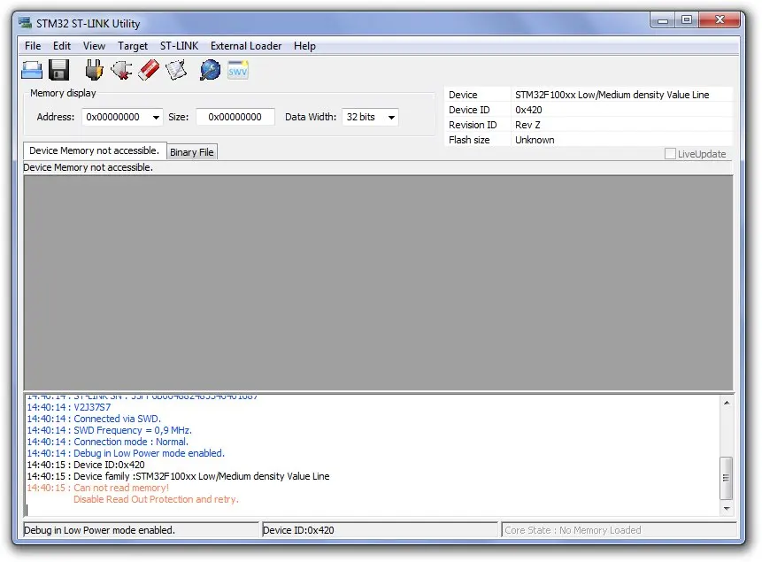Open the Target menu
Viewport: 762px width, 562px height.
tap(133, 46)
